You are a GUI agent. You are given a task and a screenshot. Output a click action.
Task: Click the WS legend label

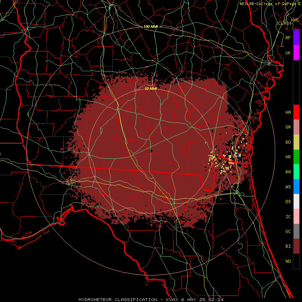tap(288, 187)
